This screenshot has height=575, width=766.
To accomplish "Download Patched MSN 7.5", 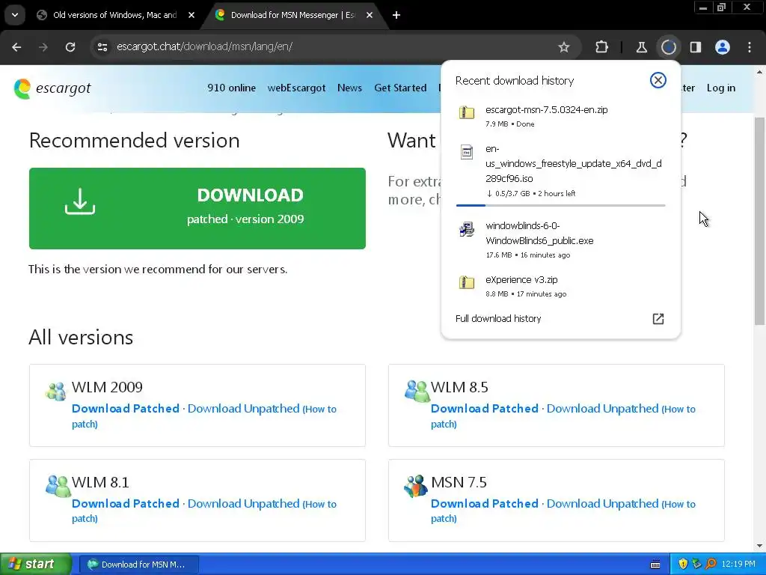I will (x=485, y=504).
